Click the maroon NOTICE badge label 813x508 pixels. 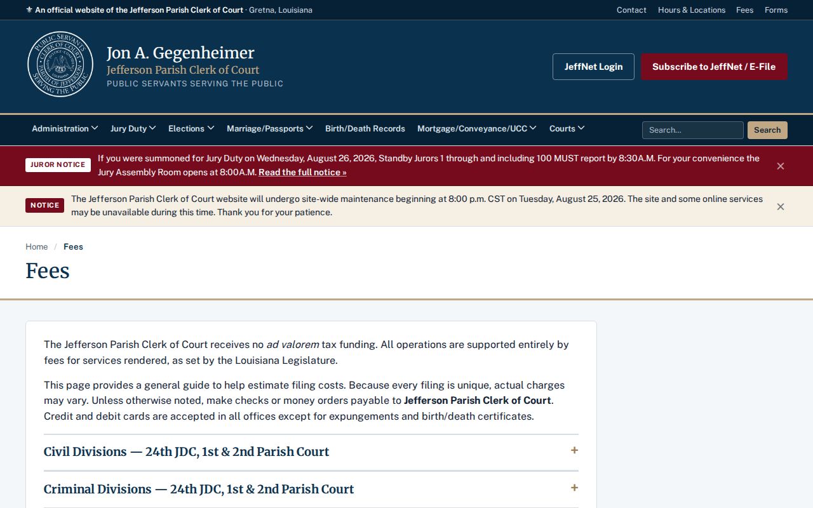point(44,206)
